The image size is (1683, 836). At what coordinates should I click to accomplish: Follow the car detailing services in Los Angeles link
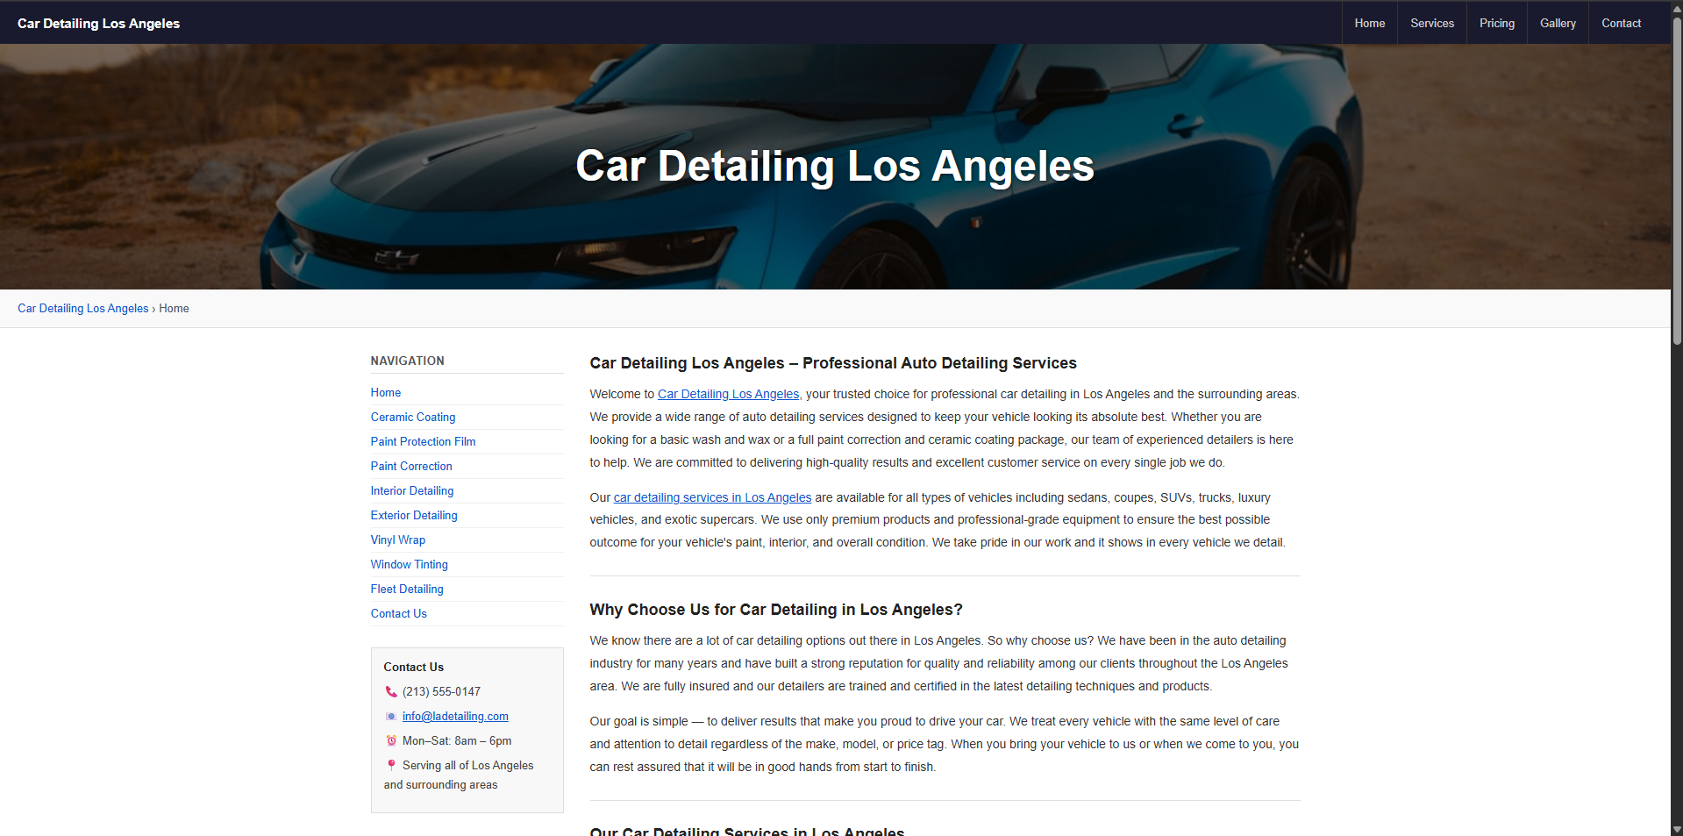(712, 498)
